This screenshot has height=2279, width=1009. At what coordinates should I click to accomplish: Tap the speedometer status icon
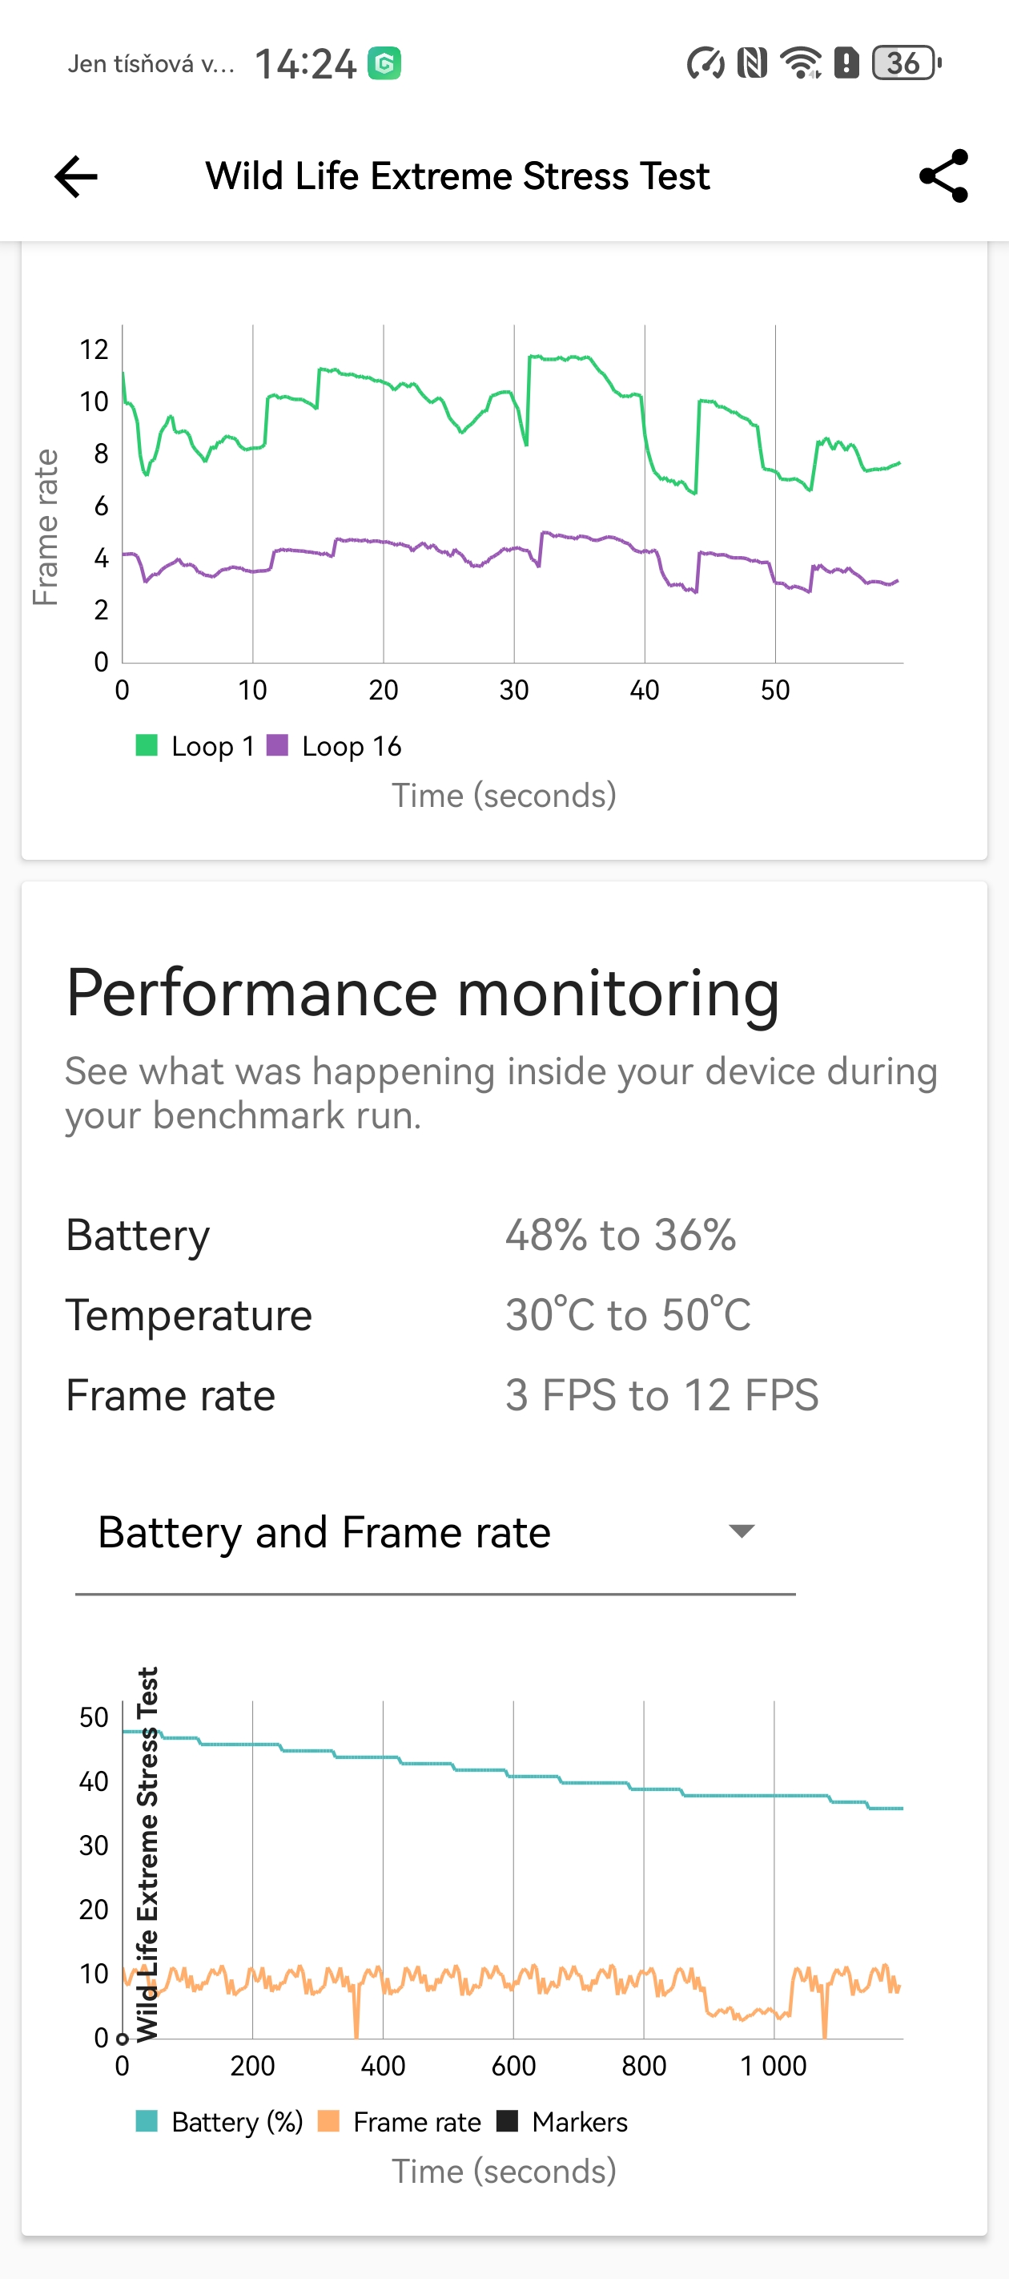pos(705,63)
